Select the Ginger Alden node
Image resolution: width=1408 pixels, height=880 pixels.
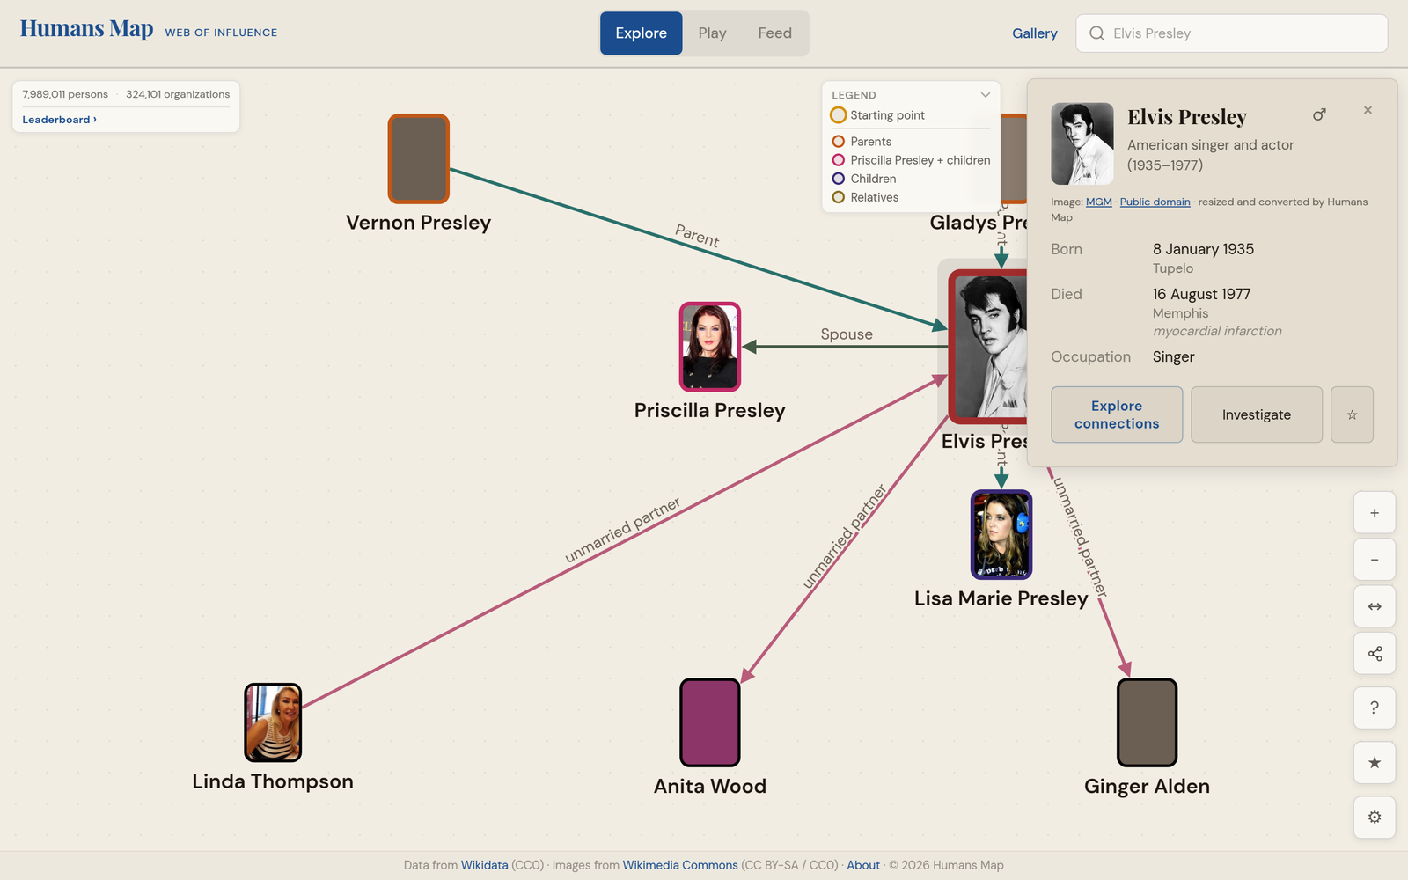pyautogui.click(x=1147, y=722)
